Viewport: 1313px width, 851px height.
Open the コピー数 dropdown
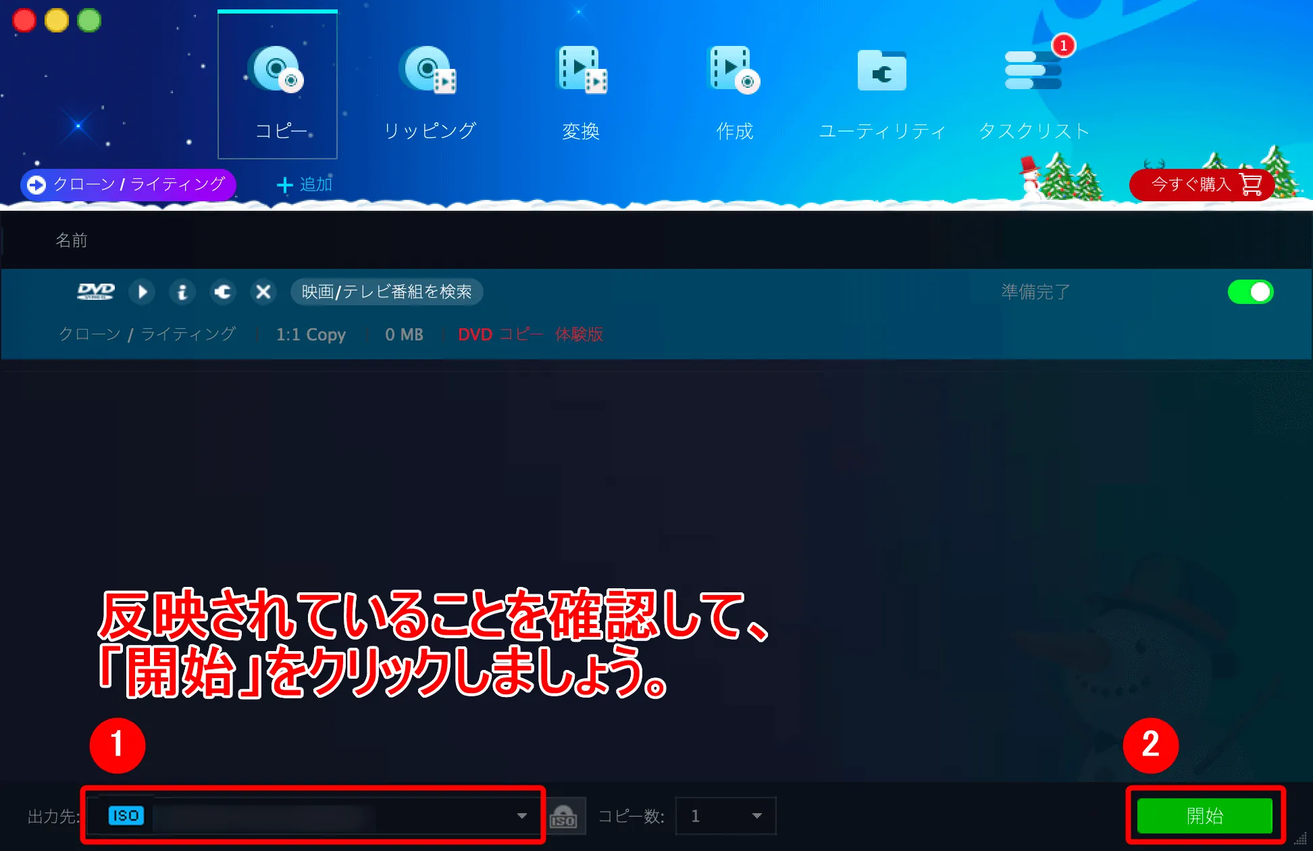[725, 816]
